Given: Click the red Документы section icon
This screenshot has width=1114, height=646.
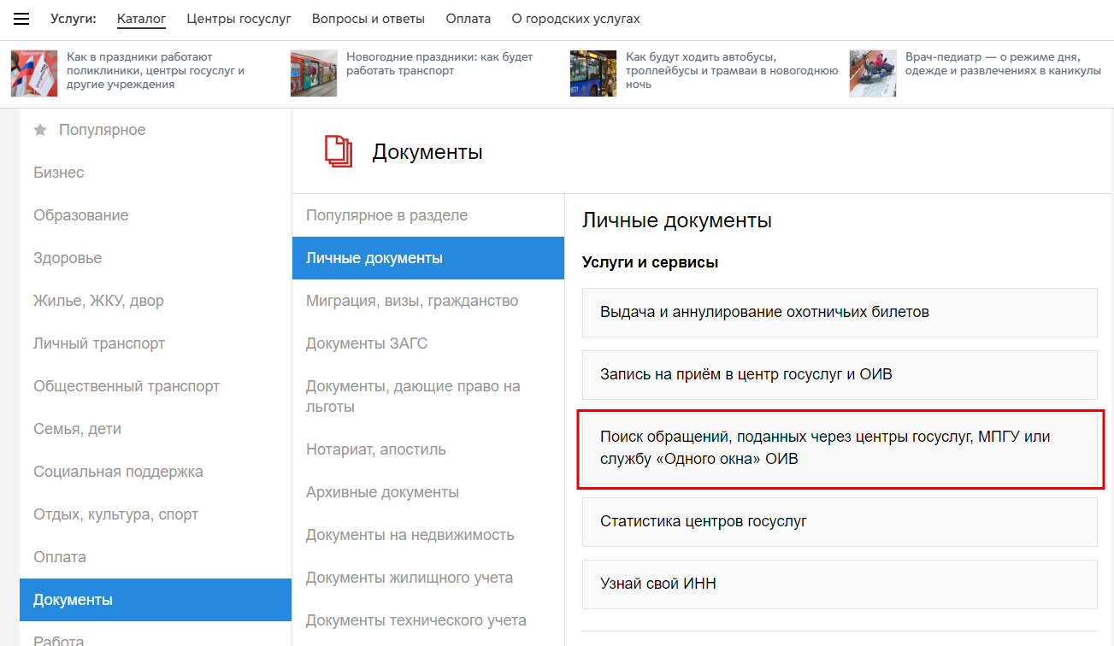Looking at the screenshot, I should click(338, 152).
